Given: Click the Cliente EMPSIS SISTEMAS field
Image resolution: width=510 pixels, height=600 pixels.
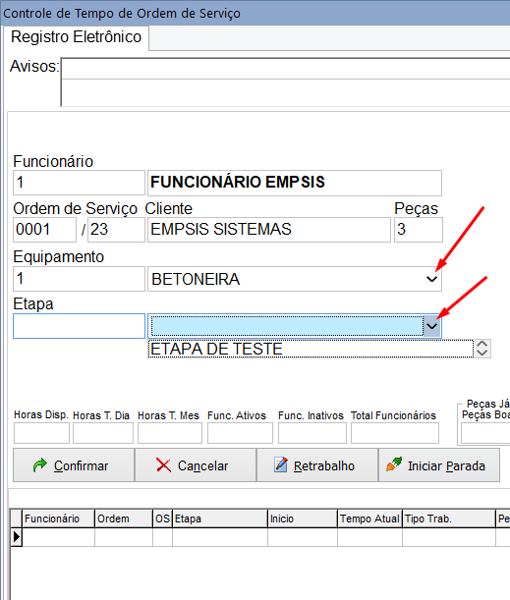Looking at the screenshot, I should tap(269, 230).
